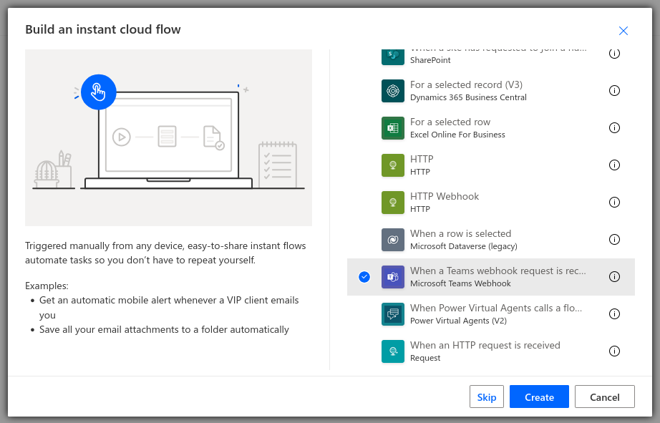Uncheck the selected Teams webhook trigger checkmark
This screenshot has height=423, width=660.
point(364,277)
